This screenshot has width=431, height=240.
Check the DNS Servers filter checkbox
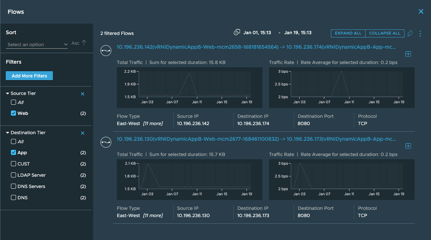tap(13, 186)
